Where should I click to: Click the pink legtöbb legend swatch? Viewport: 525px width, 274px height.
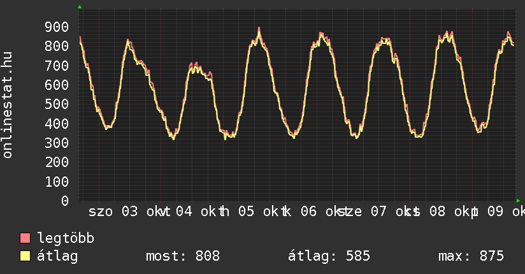[25, 238]
